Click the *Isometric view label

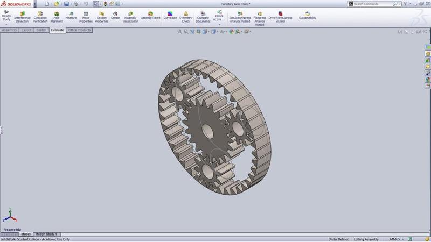(12, 230)
